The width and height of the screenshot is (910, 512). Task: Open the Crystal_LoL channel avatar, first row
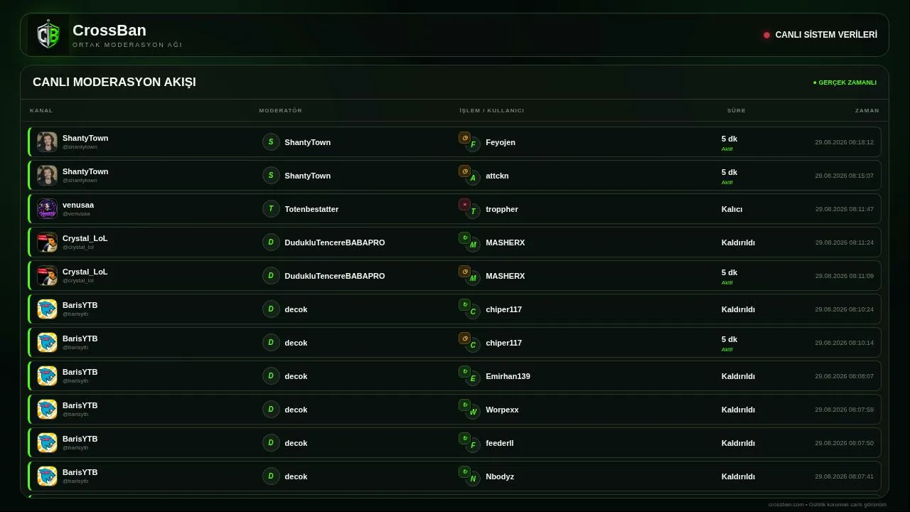coord(47,242)
